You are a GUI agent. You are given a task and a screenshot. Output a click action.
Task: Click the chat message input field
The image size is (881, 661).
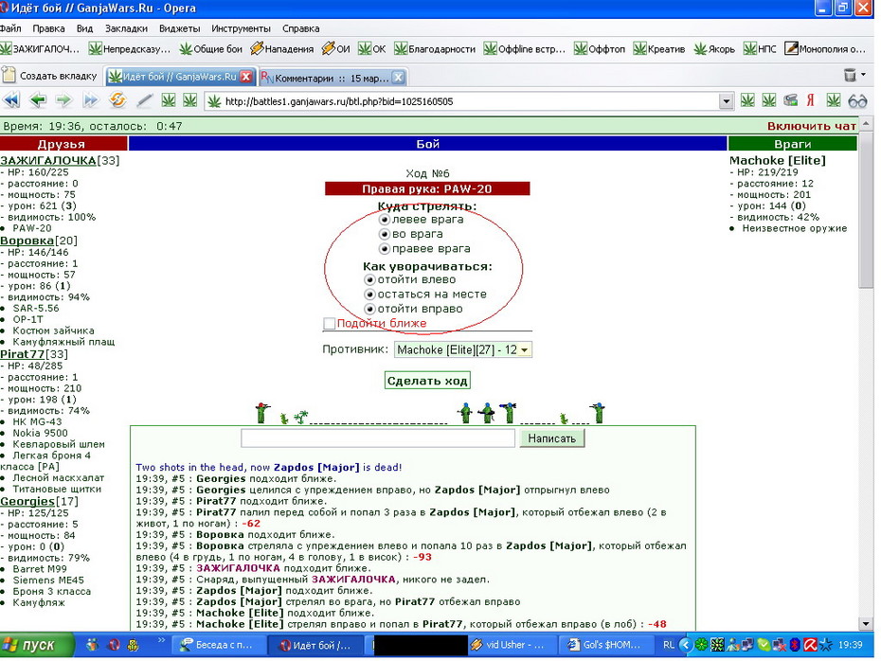[378, 438]
